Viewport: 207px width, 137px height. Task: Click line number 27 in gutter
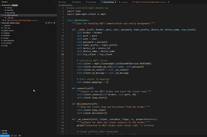[63, 88]
